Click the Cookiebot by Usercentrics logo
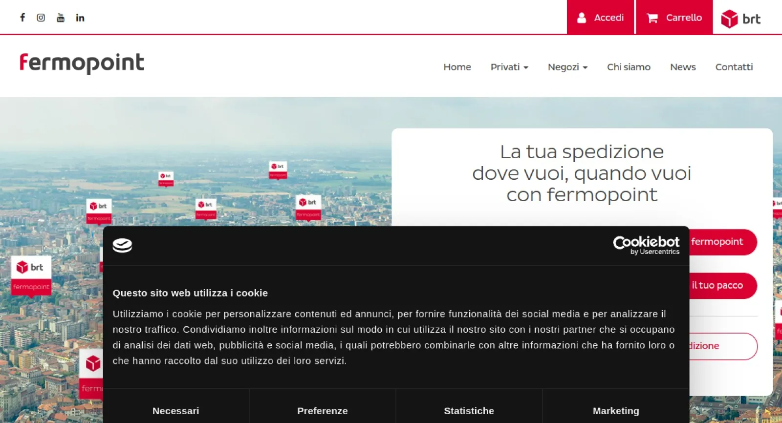This screenshot has height=423, width=782. click(x=646, y=245)
